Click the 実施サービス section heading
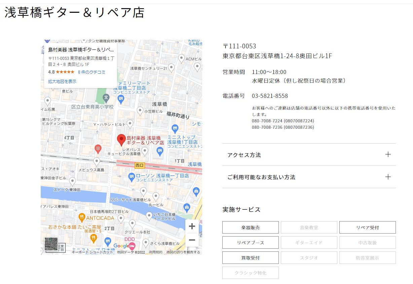 coord(241,209)
